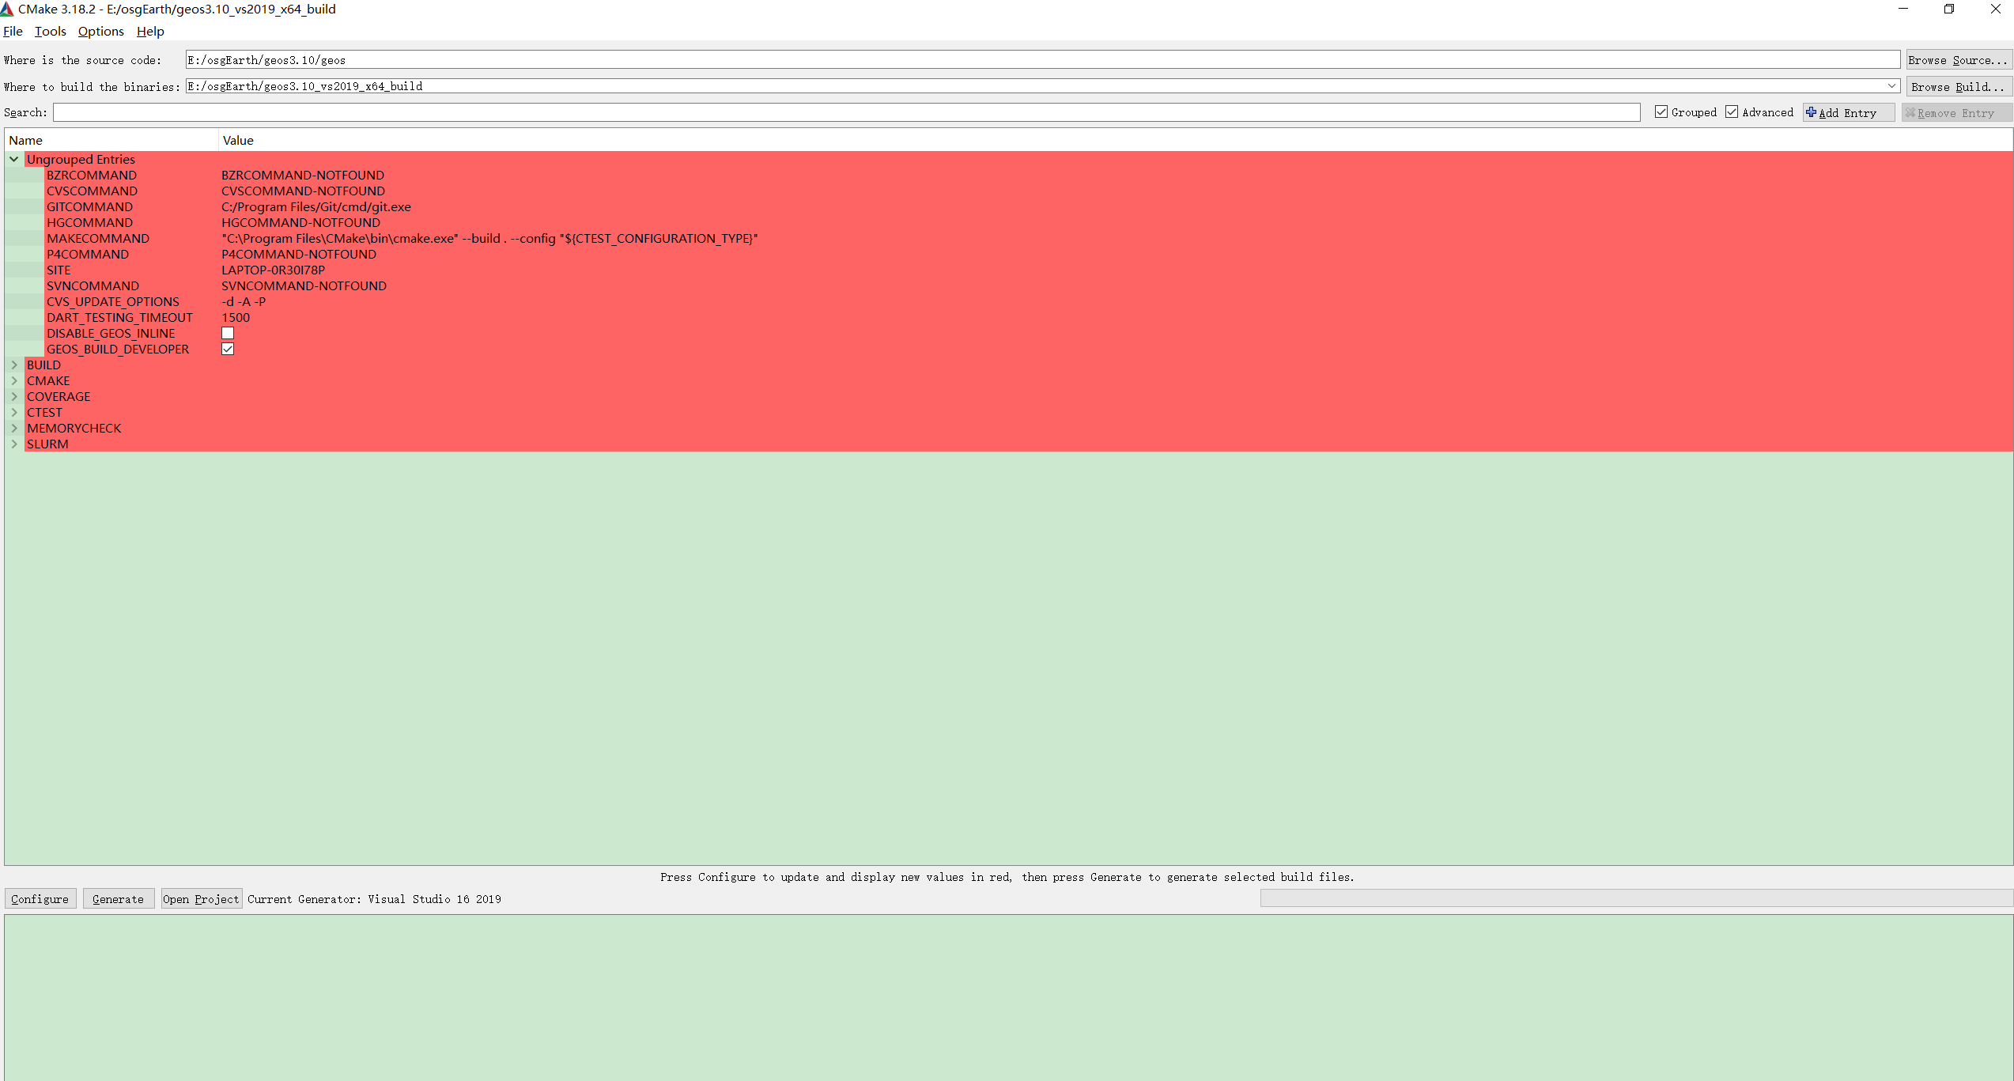Edit the -d -A -P options value
The width and height of the screenshot is (2014, 1081).
click(x=244, y=301)
